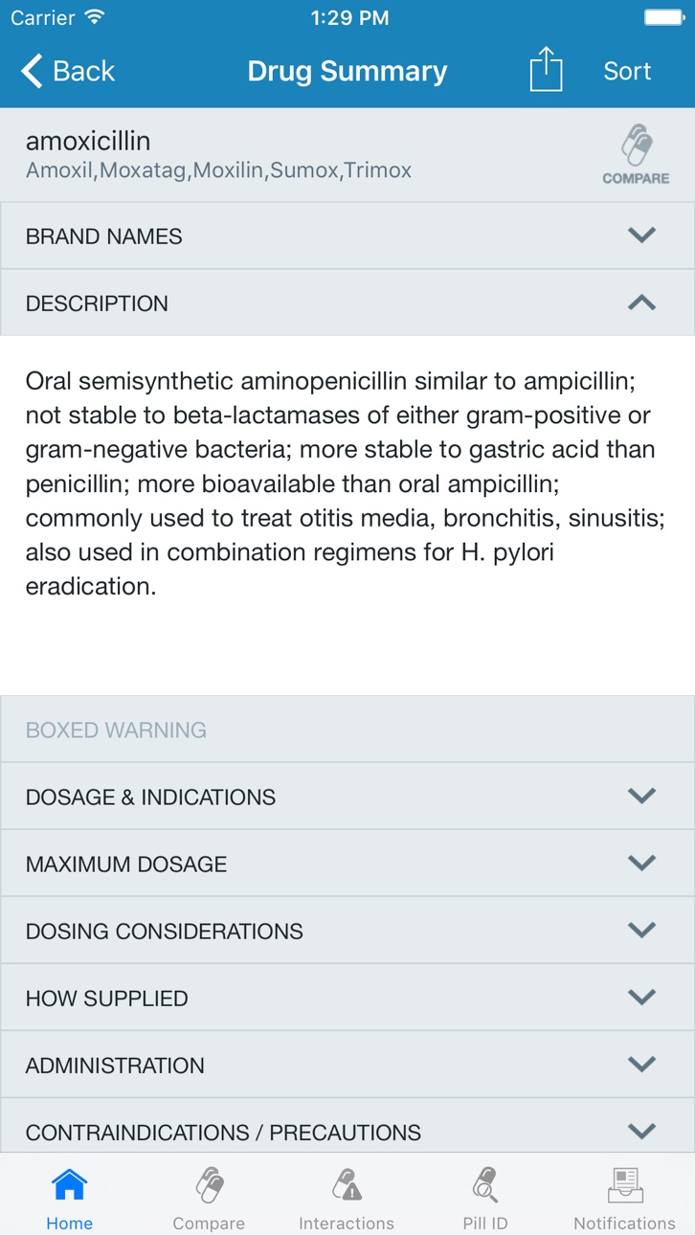The image size is (695, 1235).
Task: Open the Interactions tab icon
Action: click(x=347, y=1185)
